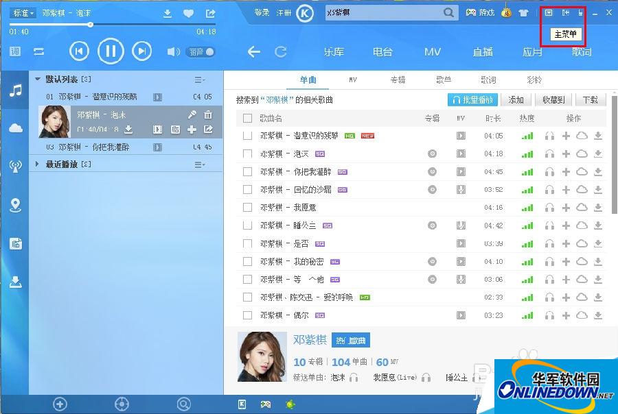Click the heart icon to favorite current song
The width and height of the screenshot is (618, 414).
(x=188, y=13)
